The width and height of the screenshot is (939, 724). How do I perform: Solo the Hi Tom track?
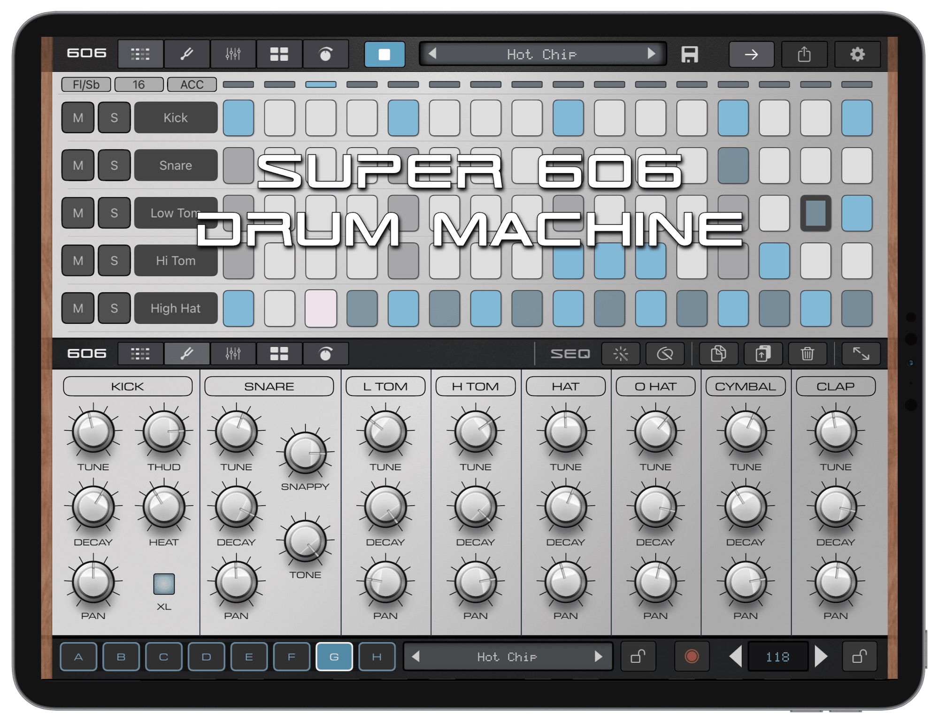114,260
